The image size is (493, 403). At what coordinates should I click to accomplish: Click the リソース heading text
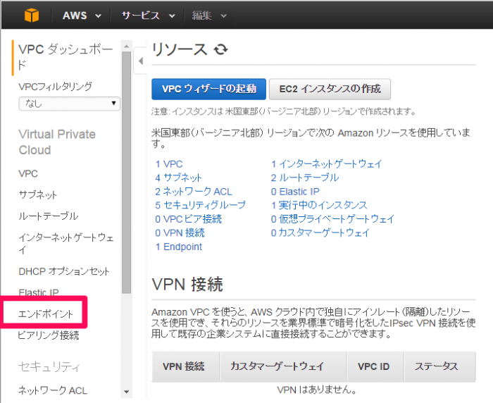[179, 50]
